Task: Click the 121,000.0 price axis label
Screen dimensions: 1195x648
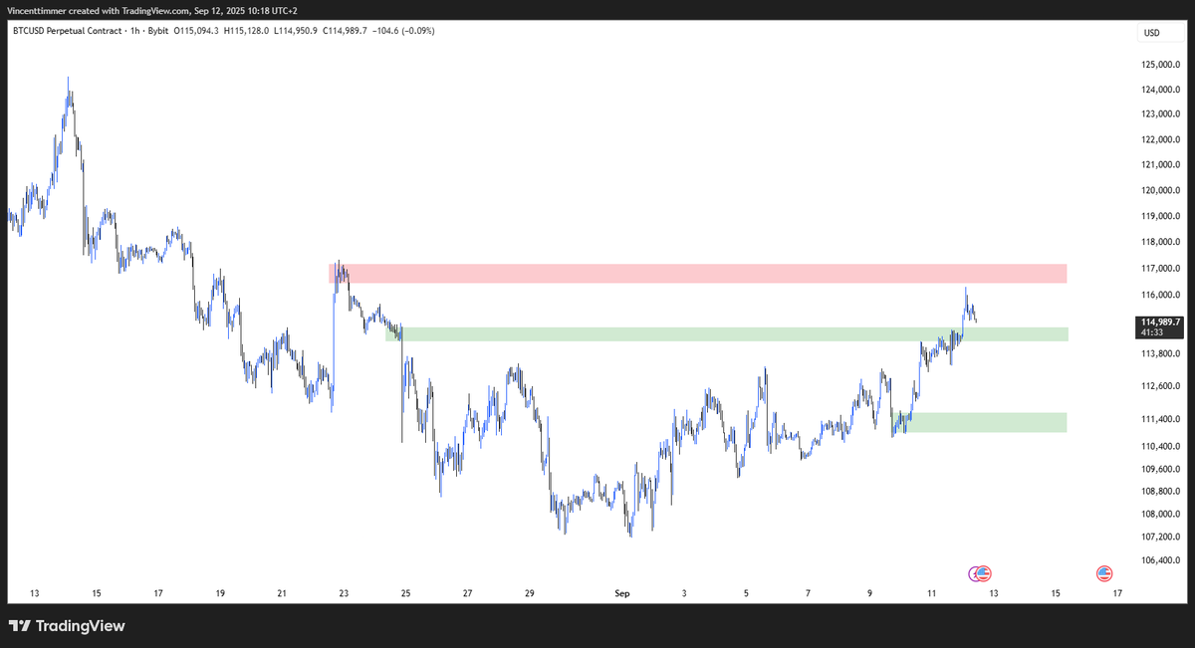Action: tap(1162, 165)
